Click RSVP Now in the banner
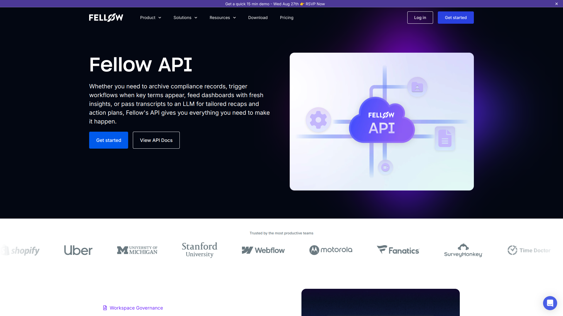563x316 pixels. click(315, 4)
